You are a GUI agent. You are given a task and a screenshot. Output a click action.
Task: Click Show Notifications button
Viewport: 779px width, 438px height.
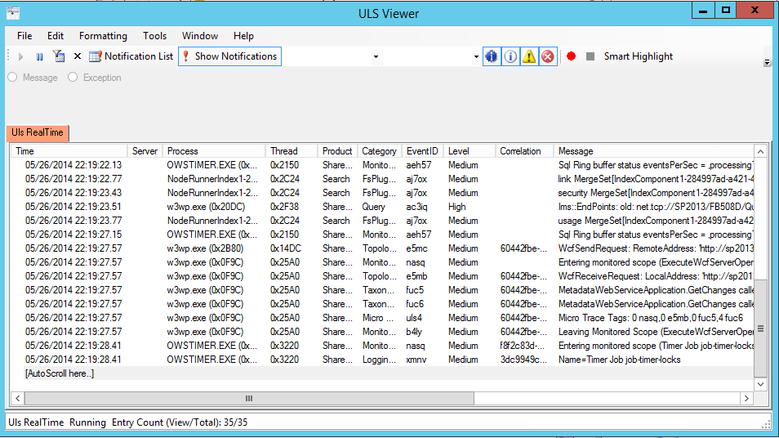[229, 56]
